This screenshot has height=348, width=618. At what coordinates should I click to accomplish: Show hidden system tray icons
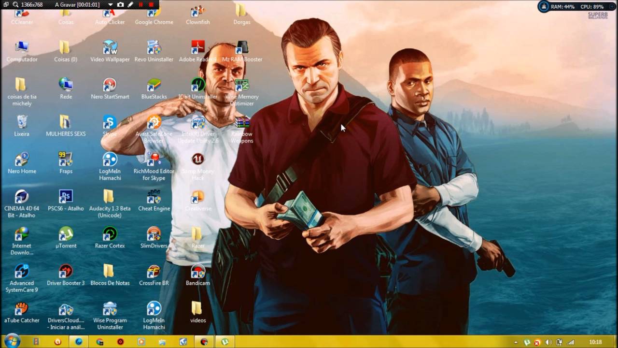tap(516, 342)
